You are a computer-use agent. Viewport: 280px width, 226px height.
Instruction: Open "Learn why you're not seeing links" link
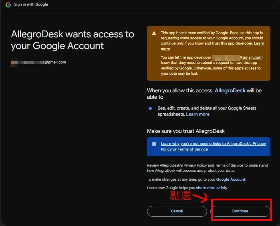(x=213, y=146)
